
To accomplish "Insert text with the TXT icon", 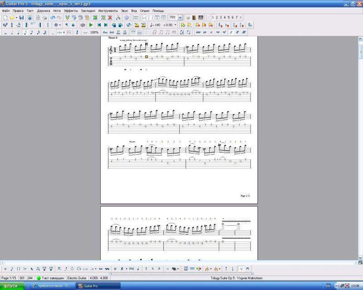I will [x=192, y=269].
